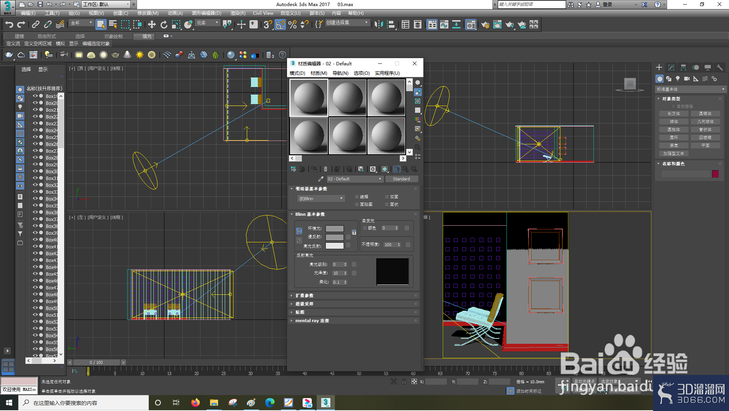This screenshot has width=729, height=411.
Task: Open the 02 - Default material name dropdown
Action: [355, 179]
